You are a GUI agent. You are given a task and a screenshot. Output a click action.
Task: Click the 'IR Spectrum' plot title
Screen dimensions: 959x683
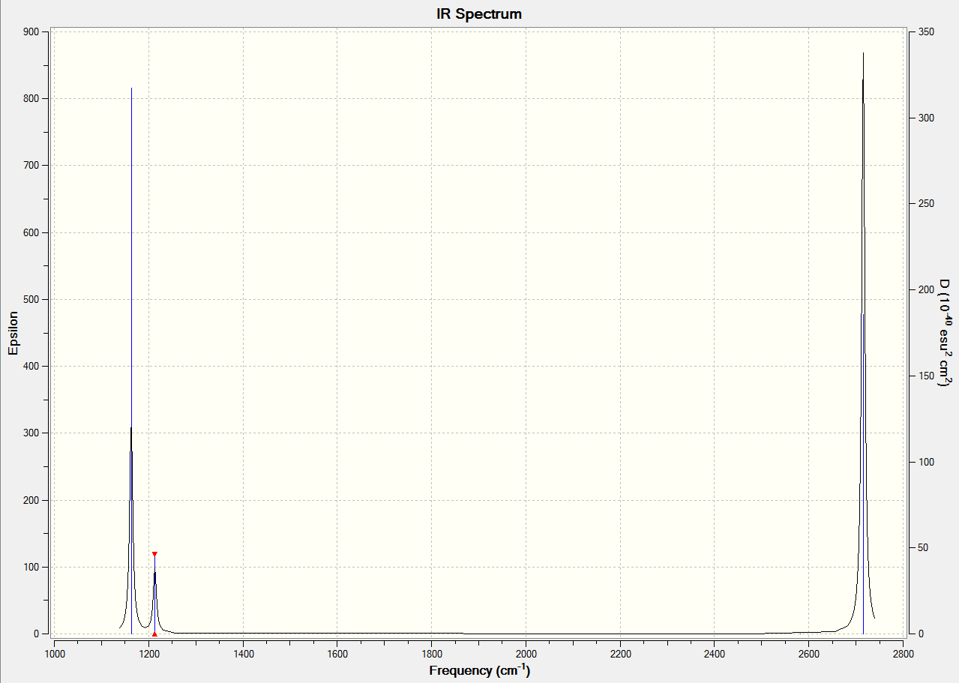click(x=479, y=14)
